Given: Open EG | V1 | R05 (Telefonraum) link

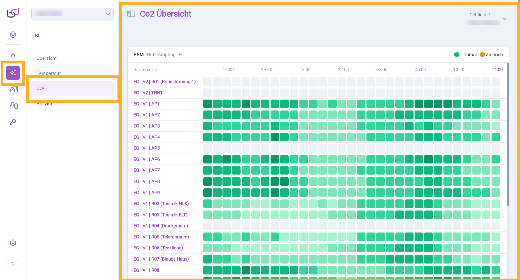Looking at the screenshot, I should click(x=161, y=237).
